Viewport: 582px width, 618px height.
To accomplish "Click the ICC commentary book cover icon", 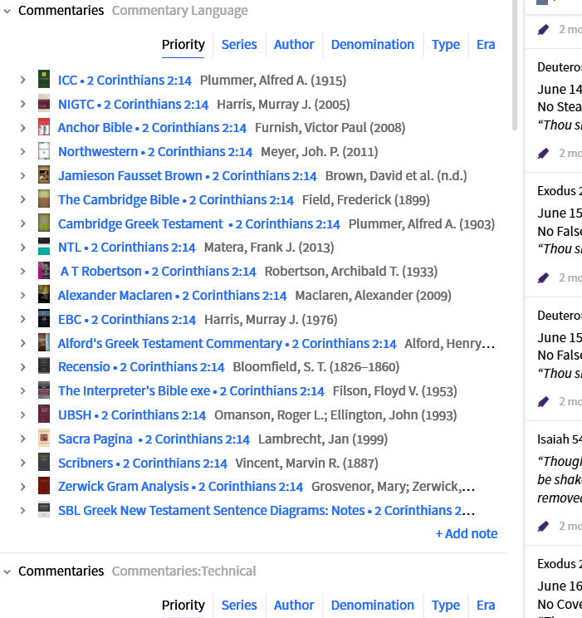I will tap(44, 79).
